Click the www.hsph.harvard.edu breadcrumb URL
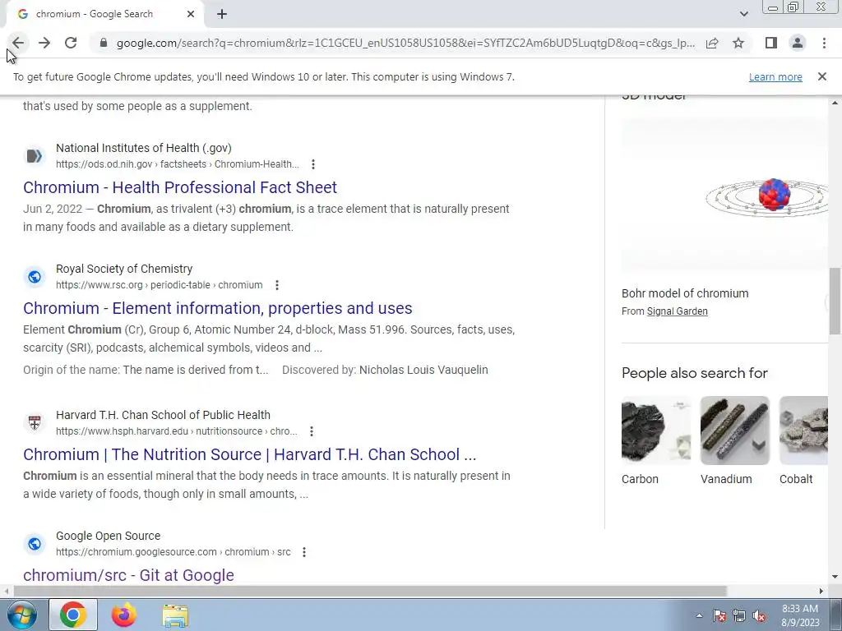842x631 pixels. click(x=176, y=431)
